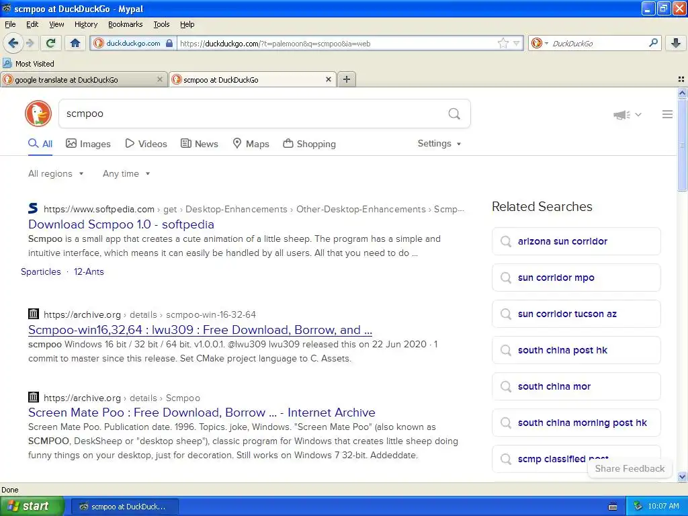Go to the Home page icon
The image size is (688, 516).
75,43
